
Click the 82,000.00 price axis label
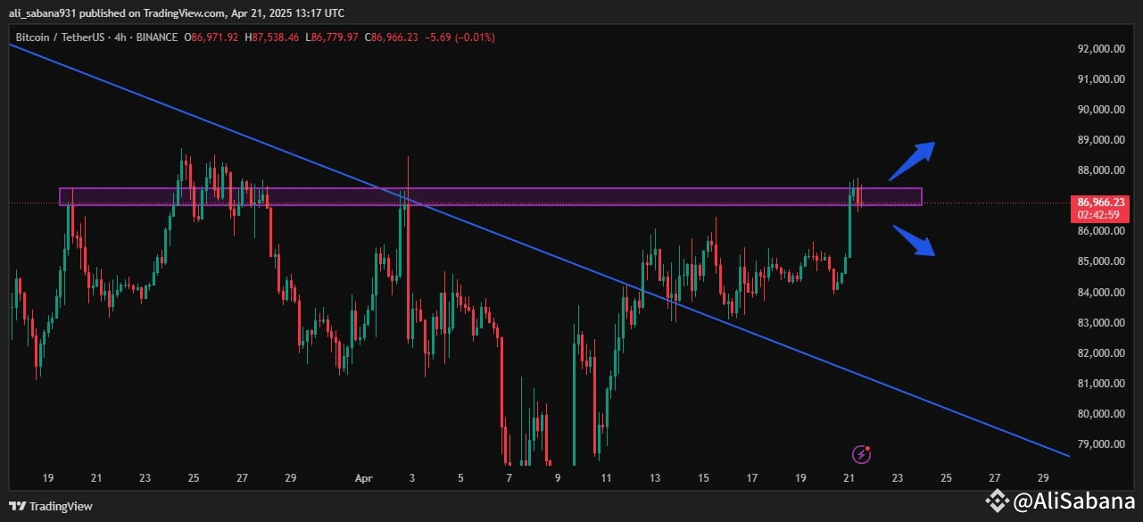1100,353
